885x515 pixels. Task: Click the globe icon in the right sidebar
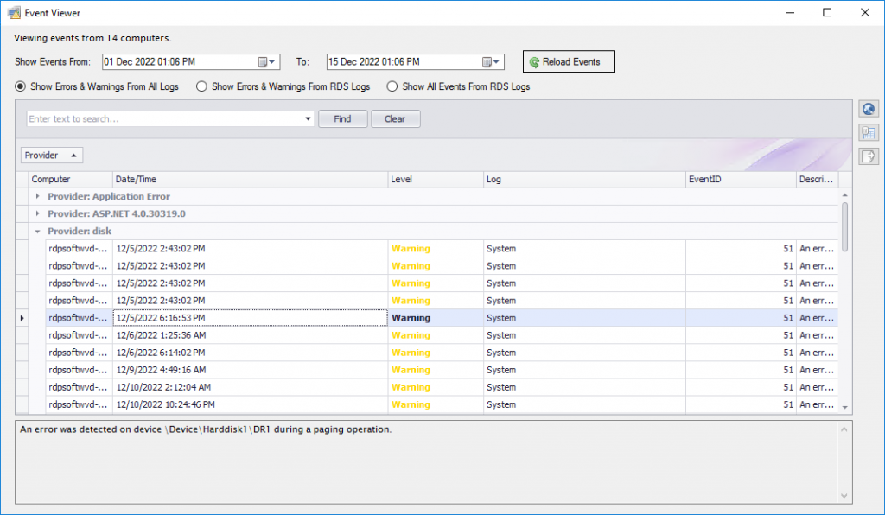click(x=869, y=108)
